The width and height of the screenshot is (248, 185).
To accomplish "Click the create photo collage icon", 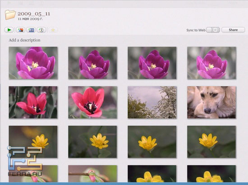I will (x=20, y=30).
